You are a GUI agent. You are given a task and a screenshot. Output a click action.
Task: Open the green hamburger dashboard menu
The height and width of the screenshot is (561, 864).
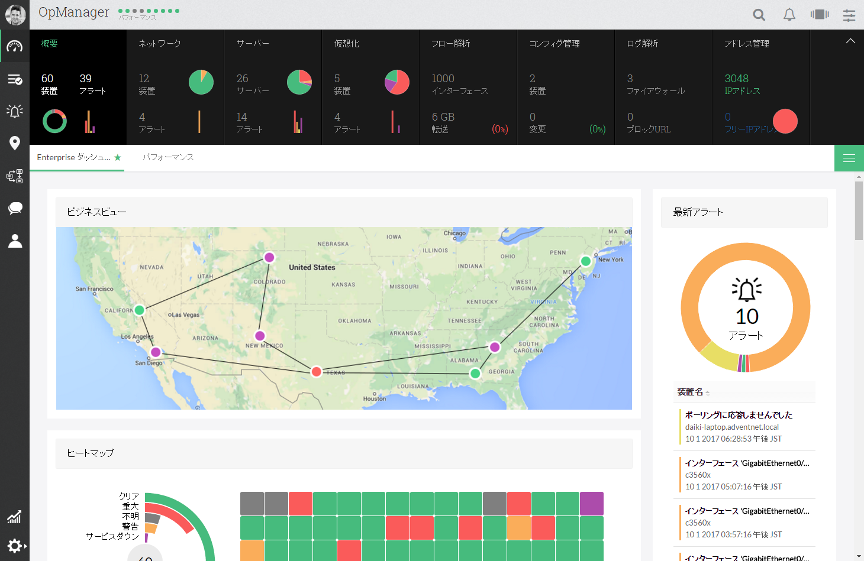coord(849,158)
